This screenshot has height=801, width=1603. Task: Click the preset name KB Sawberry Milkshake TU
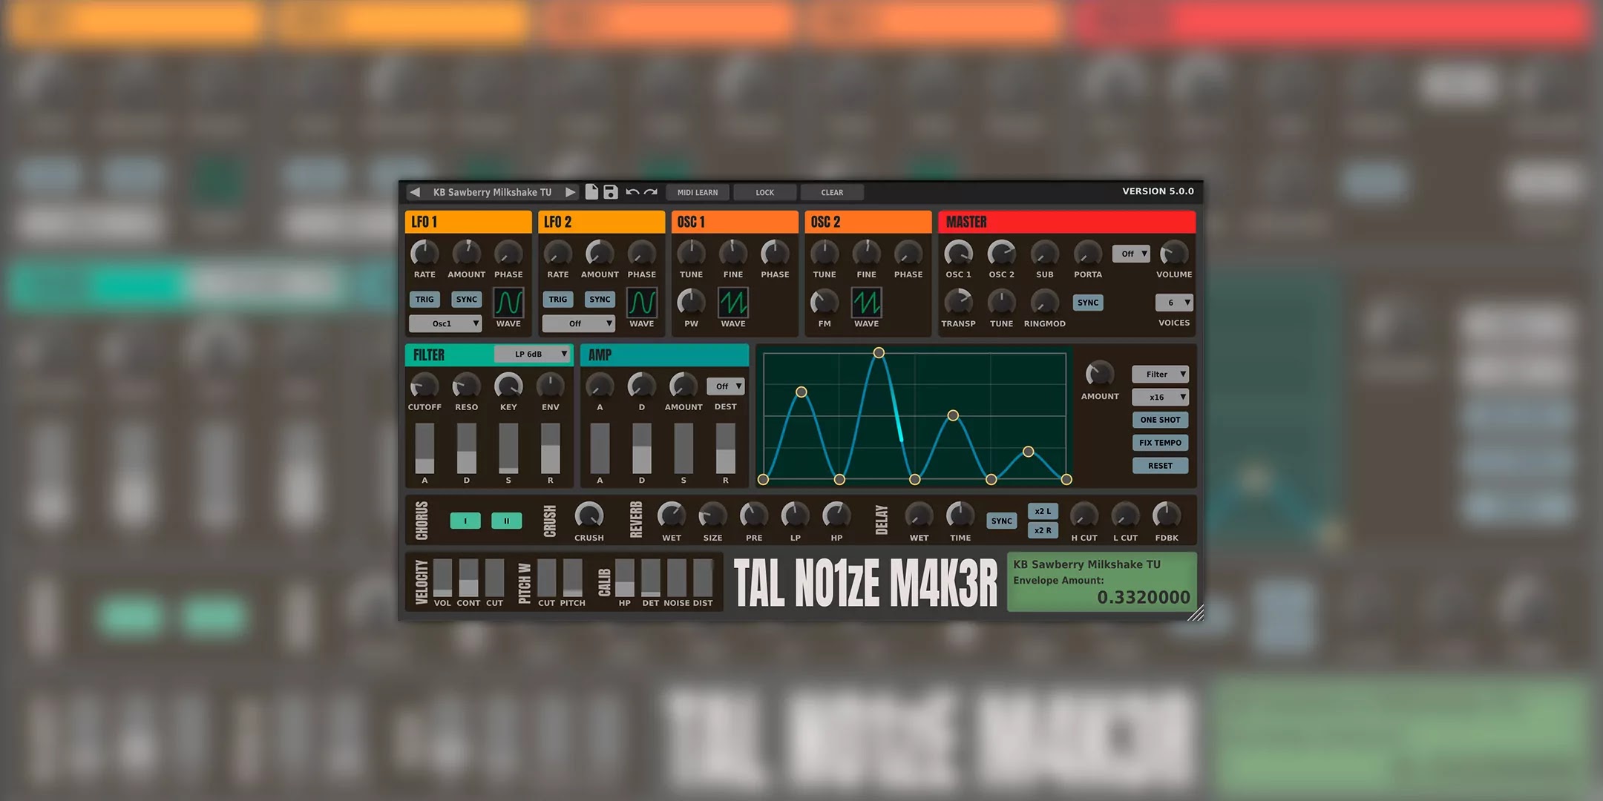point(494,191)
